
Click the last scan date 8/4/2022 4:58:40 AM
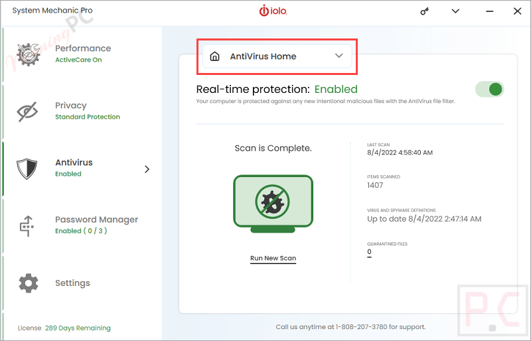[400, 153]
